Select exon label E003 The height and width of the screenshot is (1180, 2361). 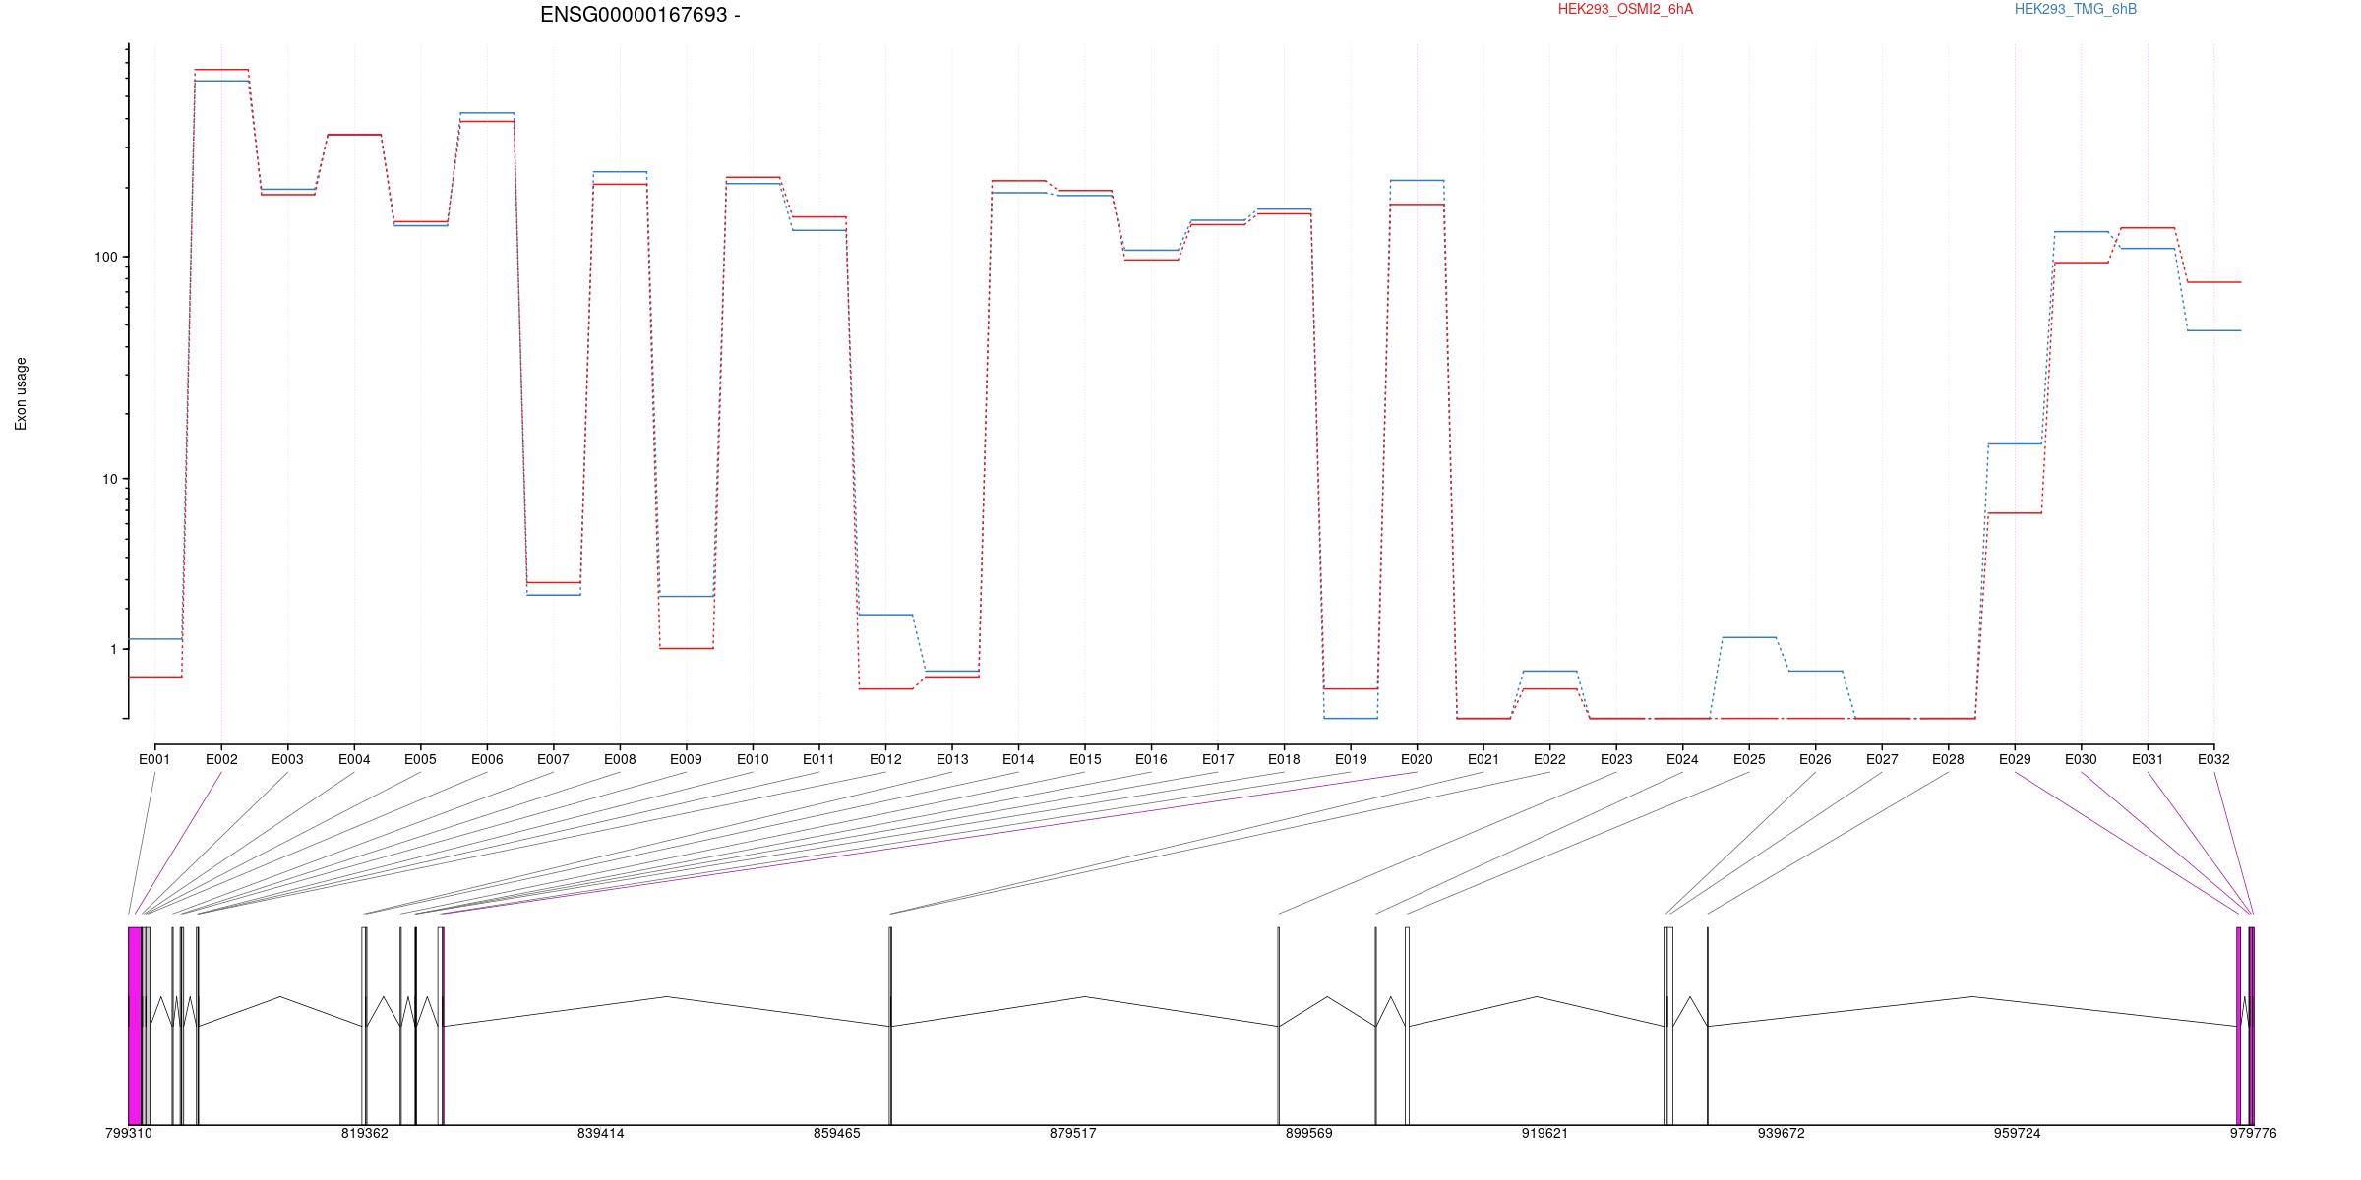coord(287,759)
